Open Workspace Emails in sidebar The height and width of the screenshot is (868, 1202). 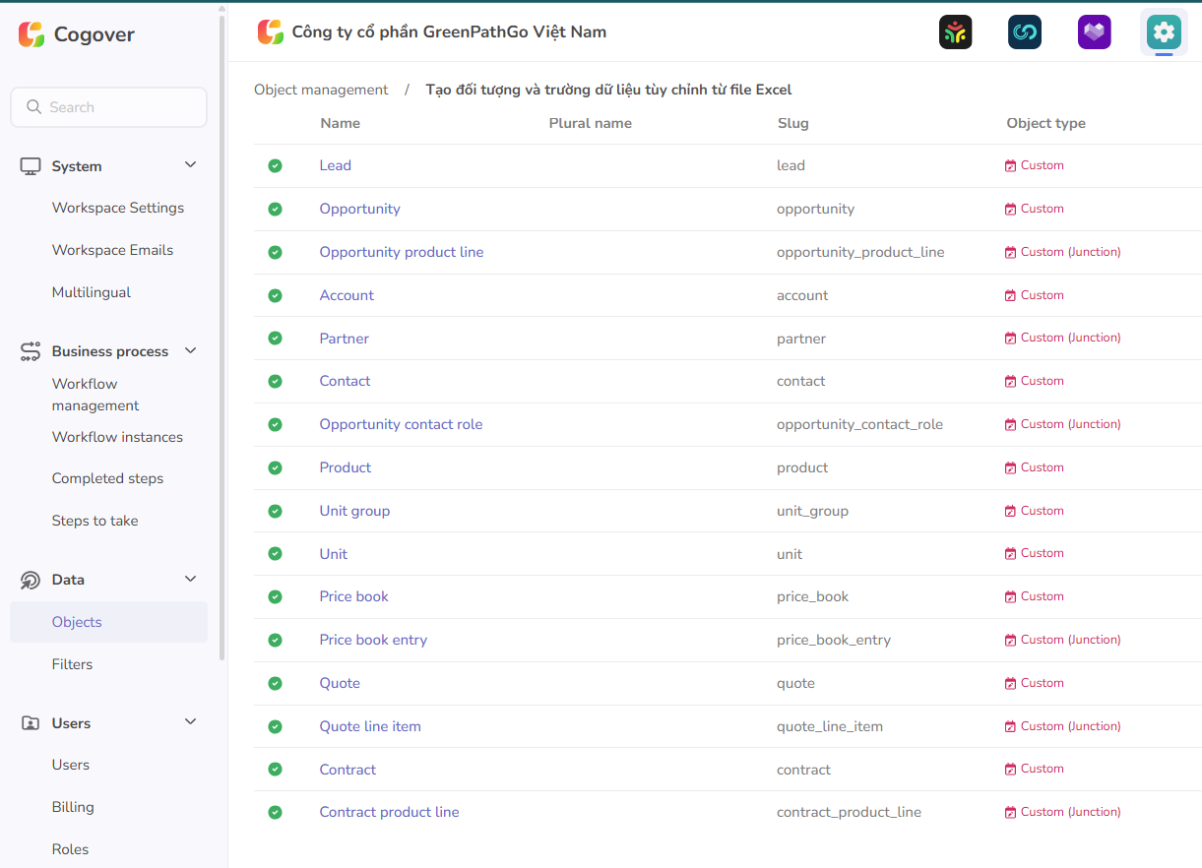coord(112,250)
